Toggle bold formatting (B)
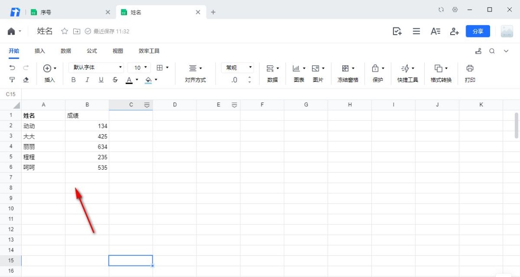 pyautogui.click(x=74, y=80)
